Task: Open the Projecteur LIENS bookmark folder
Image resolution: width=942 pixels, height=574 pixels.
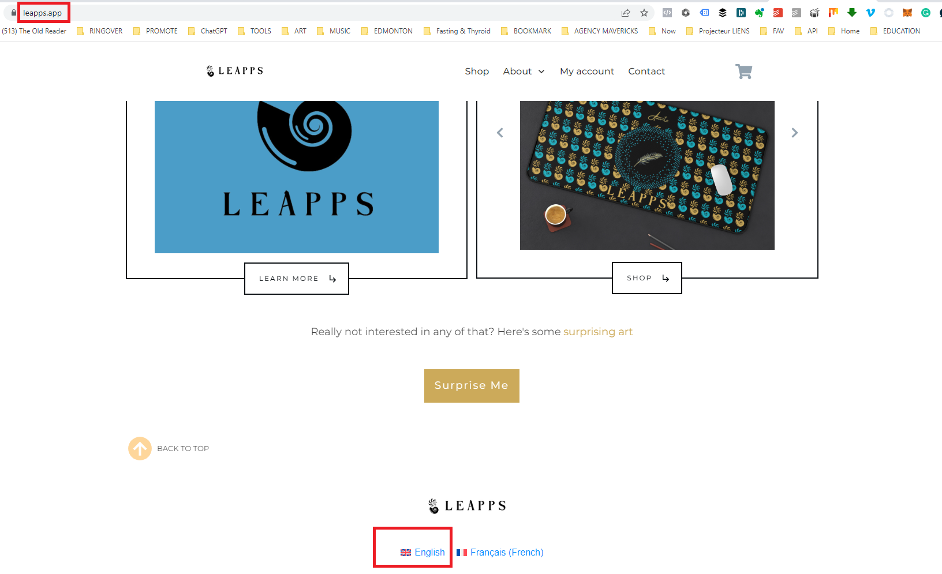Action: click(x=718, y=31)
